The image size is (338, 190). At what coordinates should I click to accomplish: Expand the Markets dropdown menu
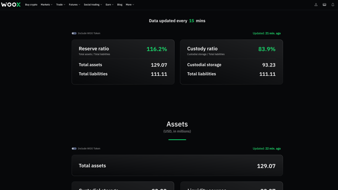46,5
